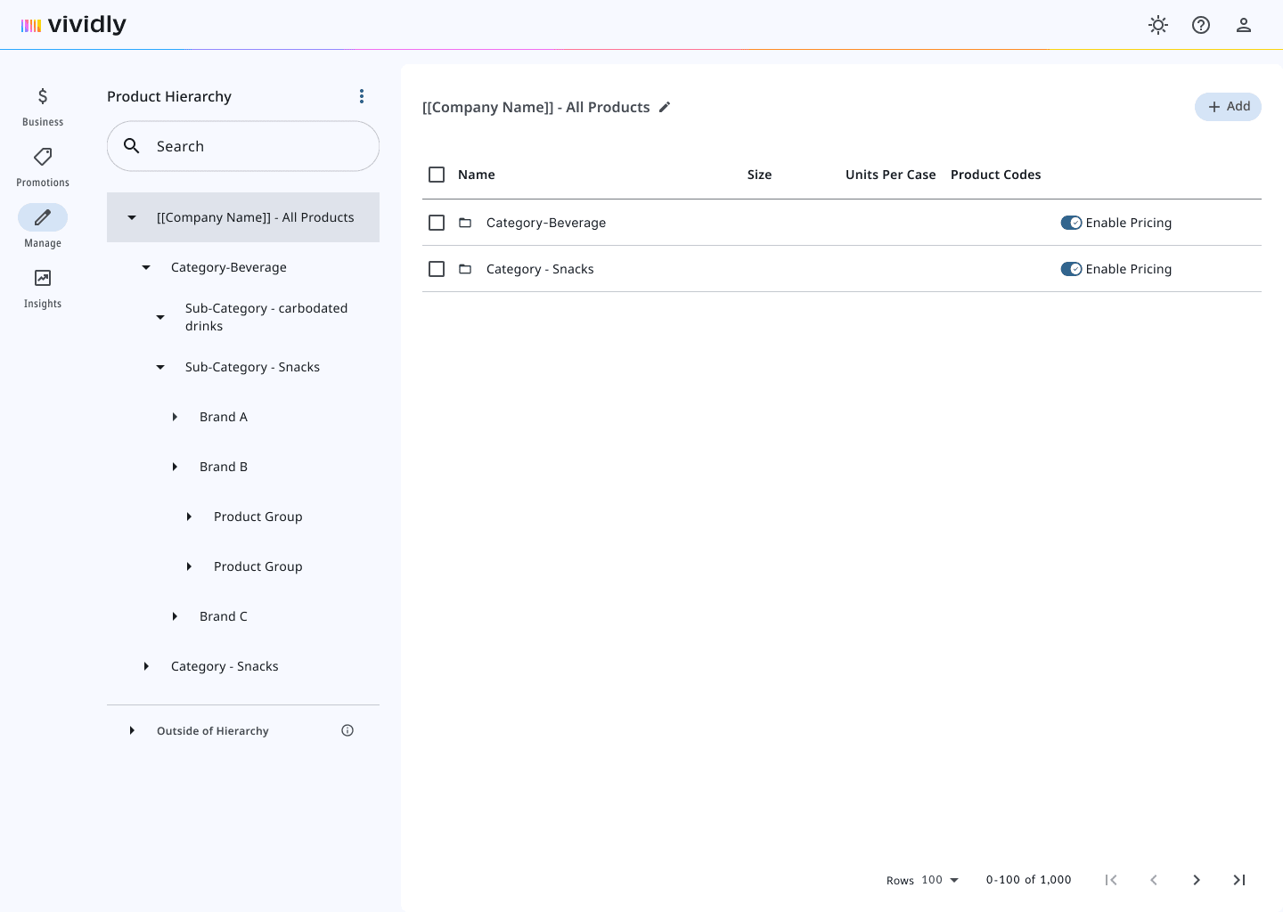
Task: Sort by the Name column header
Action: click(x=477, y=175)
